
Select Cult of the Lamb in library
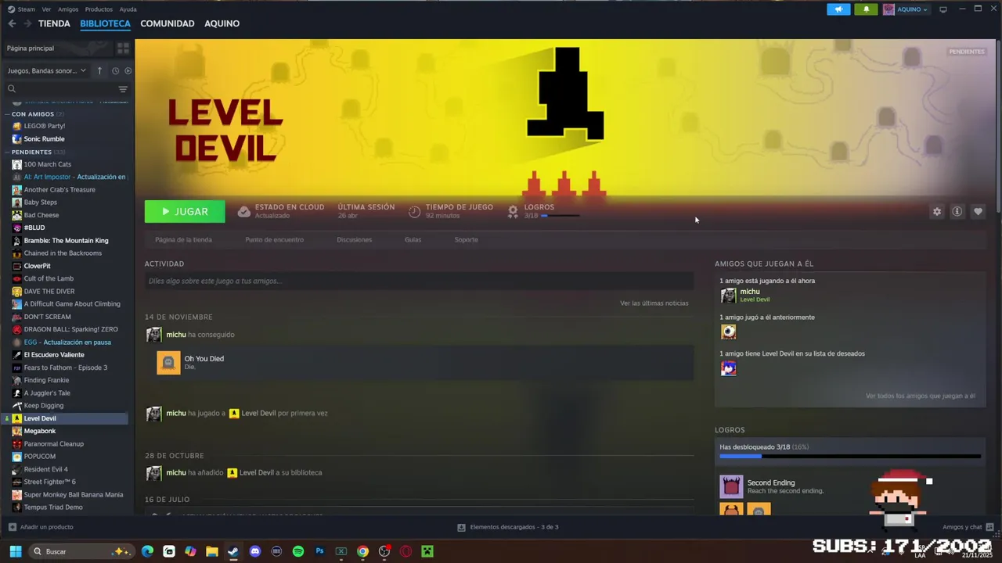pyautogui.click(x=49, y=278)
